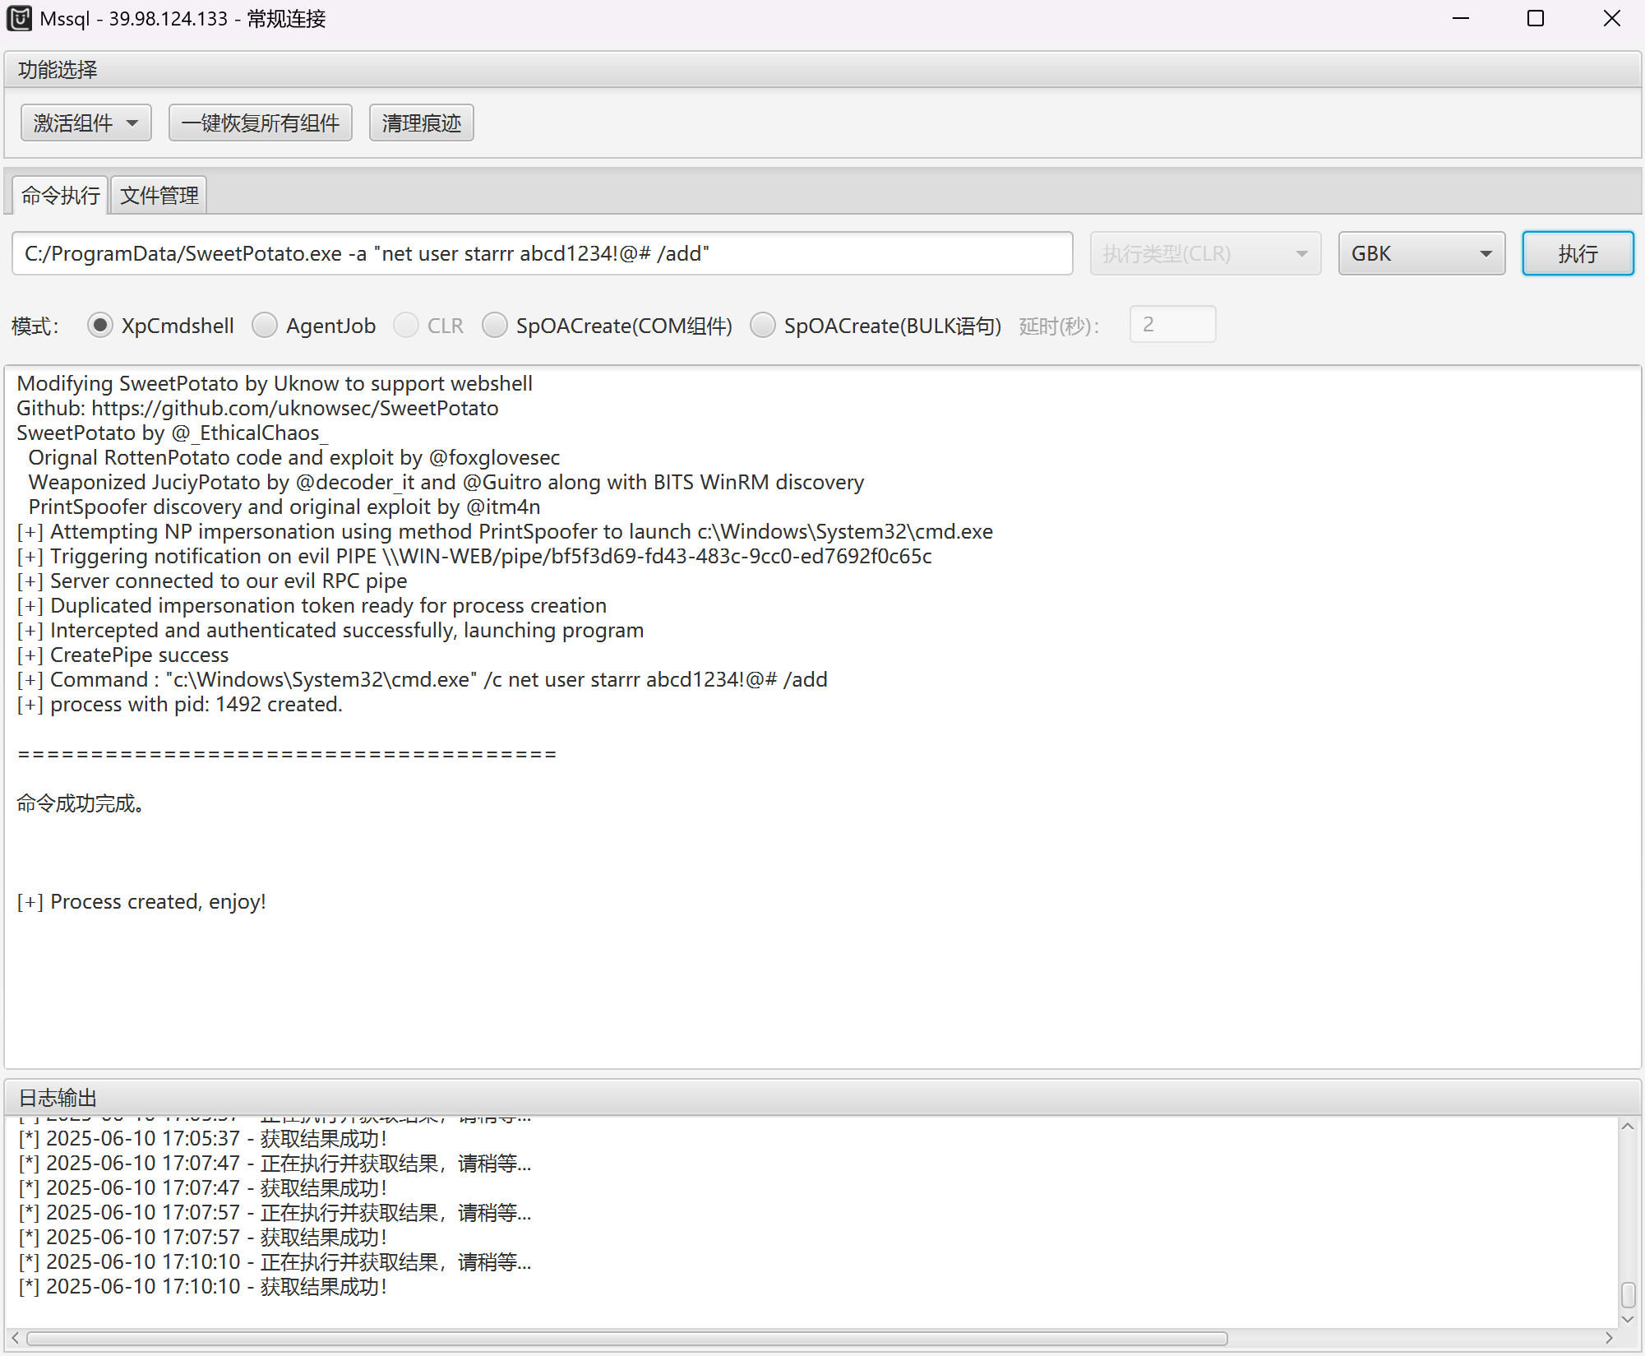Open the 激活组件 dropdown menu
The height and width of the screenshot is (1356, 1645).
[85, 123]
